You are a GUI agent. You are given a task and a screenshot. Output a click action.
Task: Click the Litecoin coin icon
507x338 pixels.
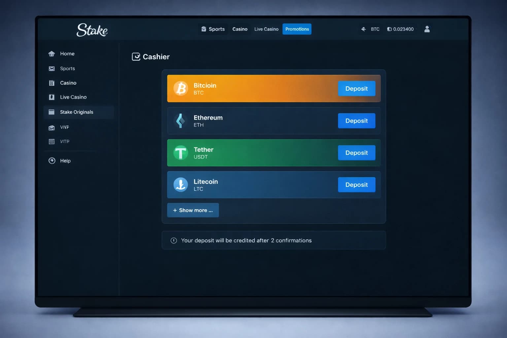181,185
